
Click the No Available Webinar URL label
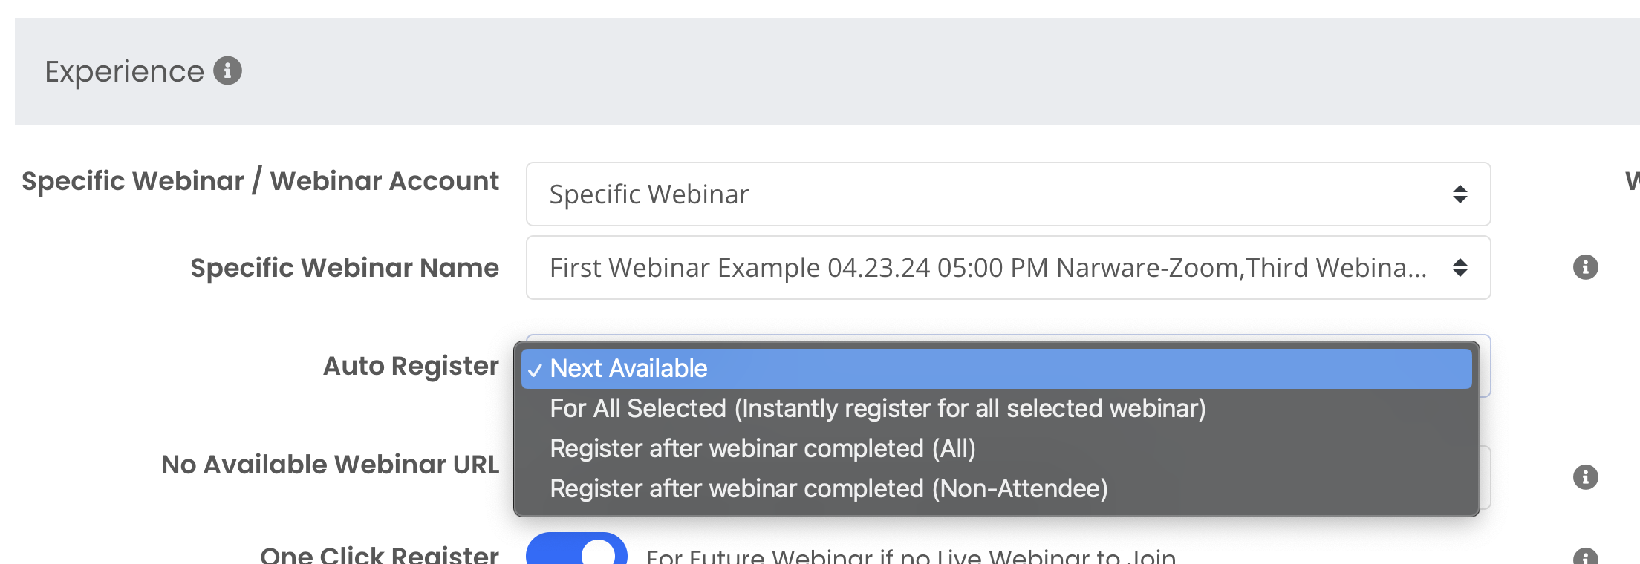point(331,465)
